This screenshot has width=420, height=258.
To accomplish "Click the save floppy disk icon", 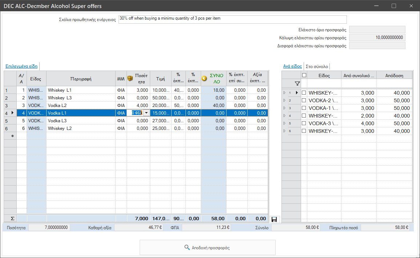I will point(274,219).
